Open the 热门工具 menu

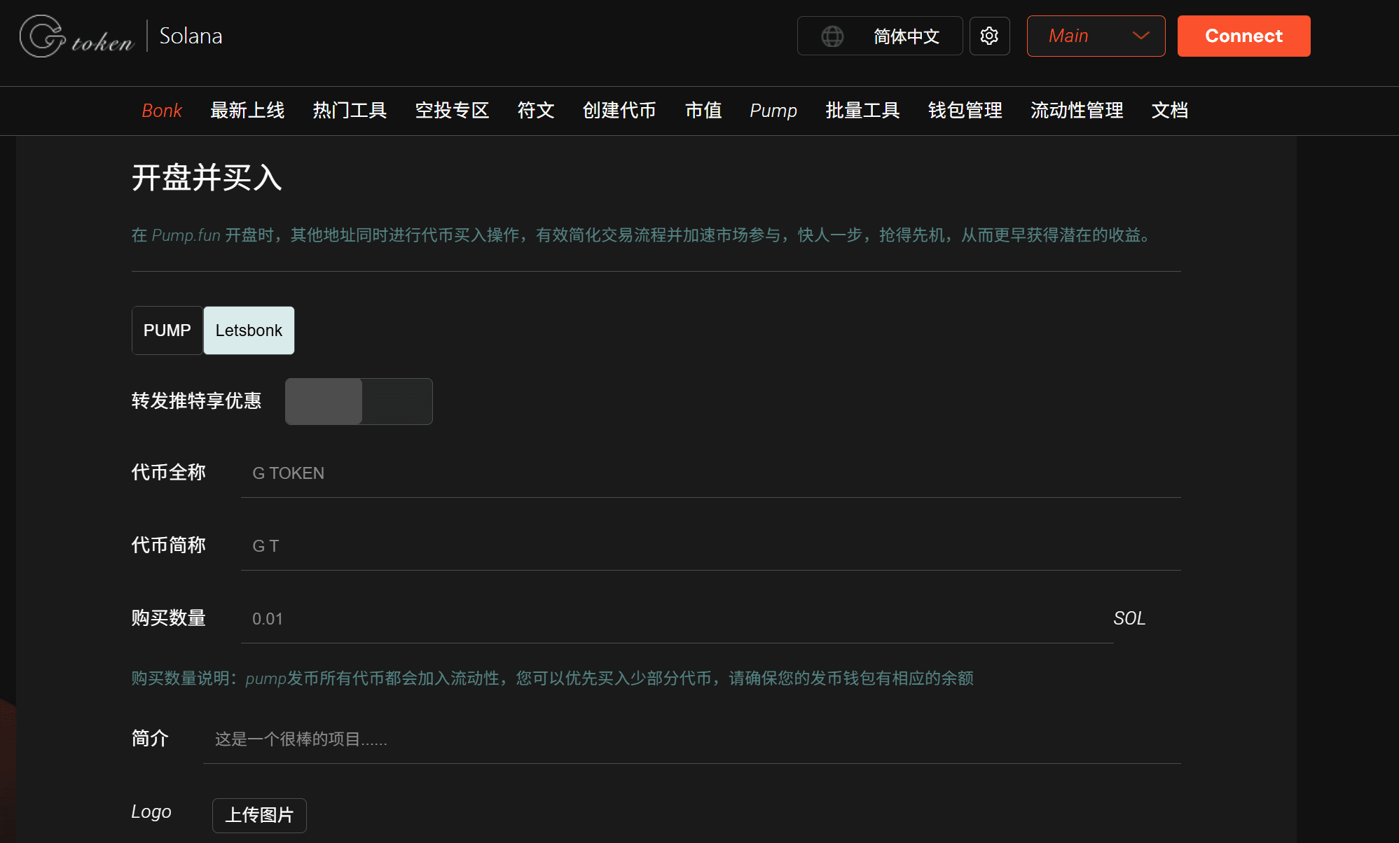coord(350,111)
